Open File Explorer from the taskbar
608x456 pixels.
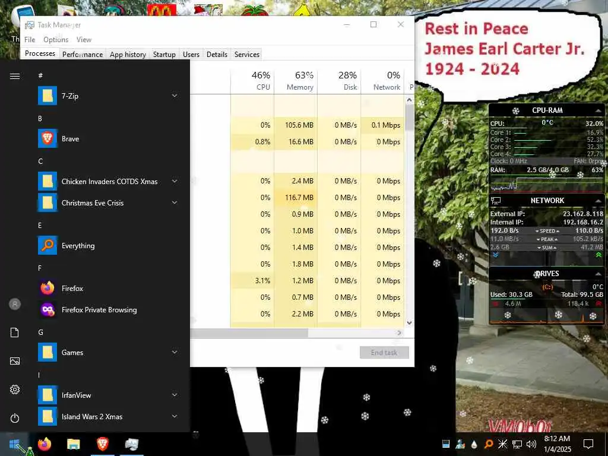(73, 444)
